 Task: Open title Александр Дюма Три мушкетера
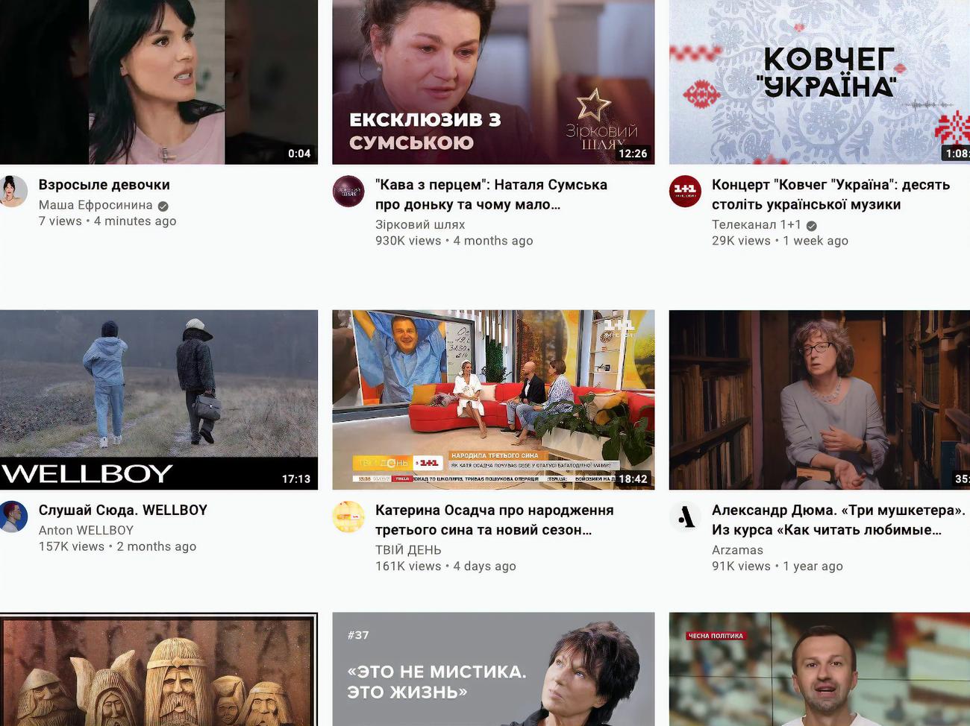[838, 520]
